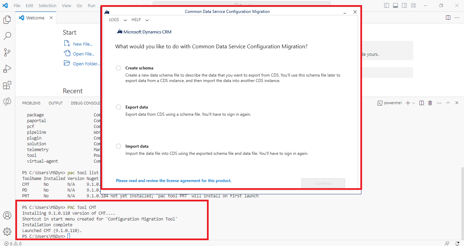Select the Import data radio button
This screenshot has width=464, height=246.
point(119,146)
